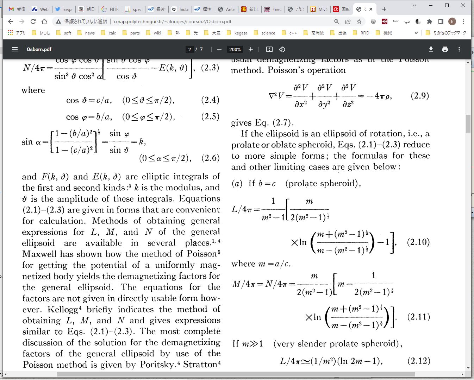
Task: Open the tab search dropdown arrow
Action: click(414, 5)
